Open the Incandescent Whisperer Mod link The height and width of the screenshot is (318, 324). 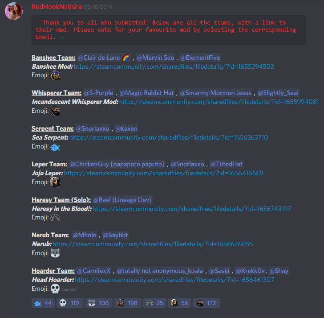[x=219, y=102]
